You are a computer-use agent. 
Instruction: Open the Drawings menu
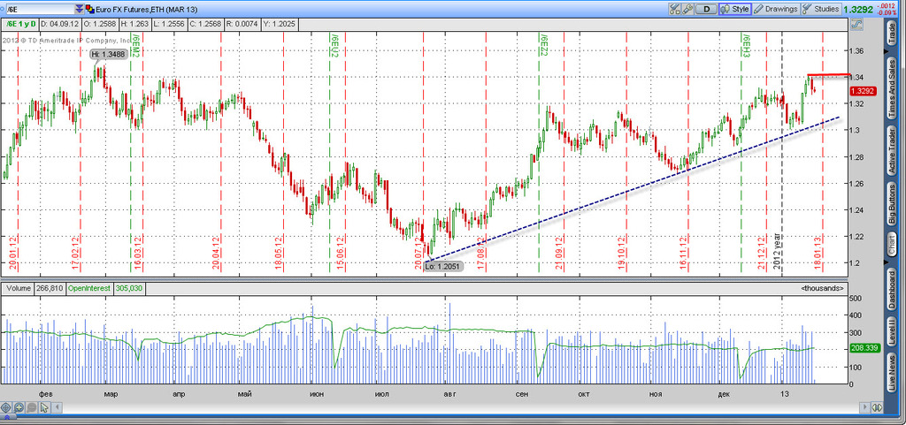pos(776,9)
